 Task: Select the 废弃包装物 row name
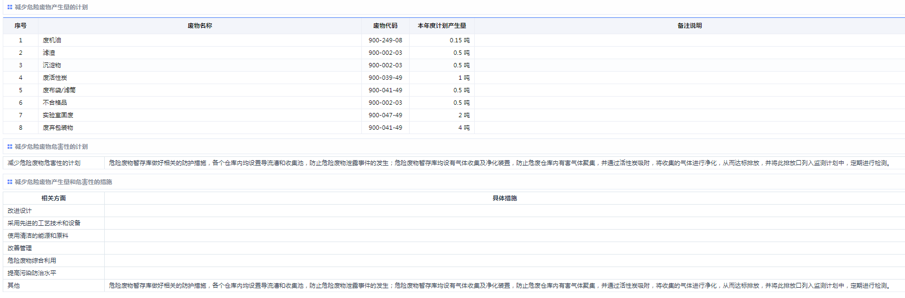58,128
